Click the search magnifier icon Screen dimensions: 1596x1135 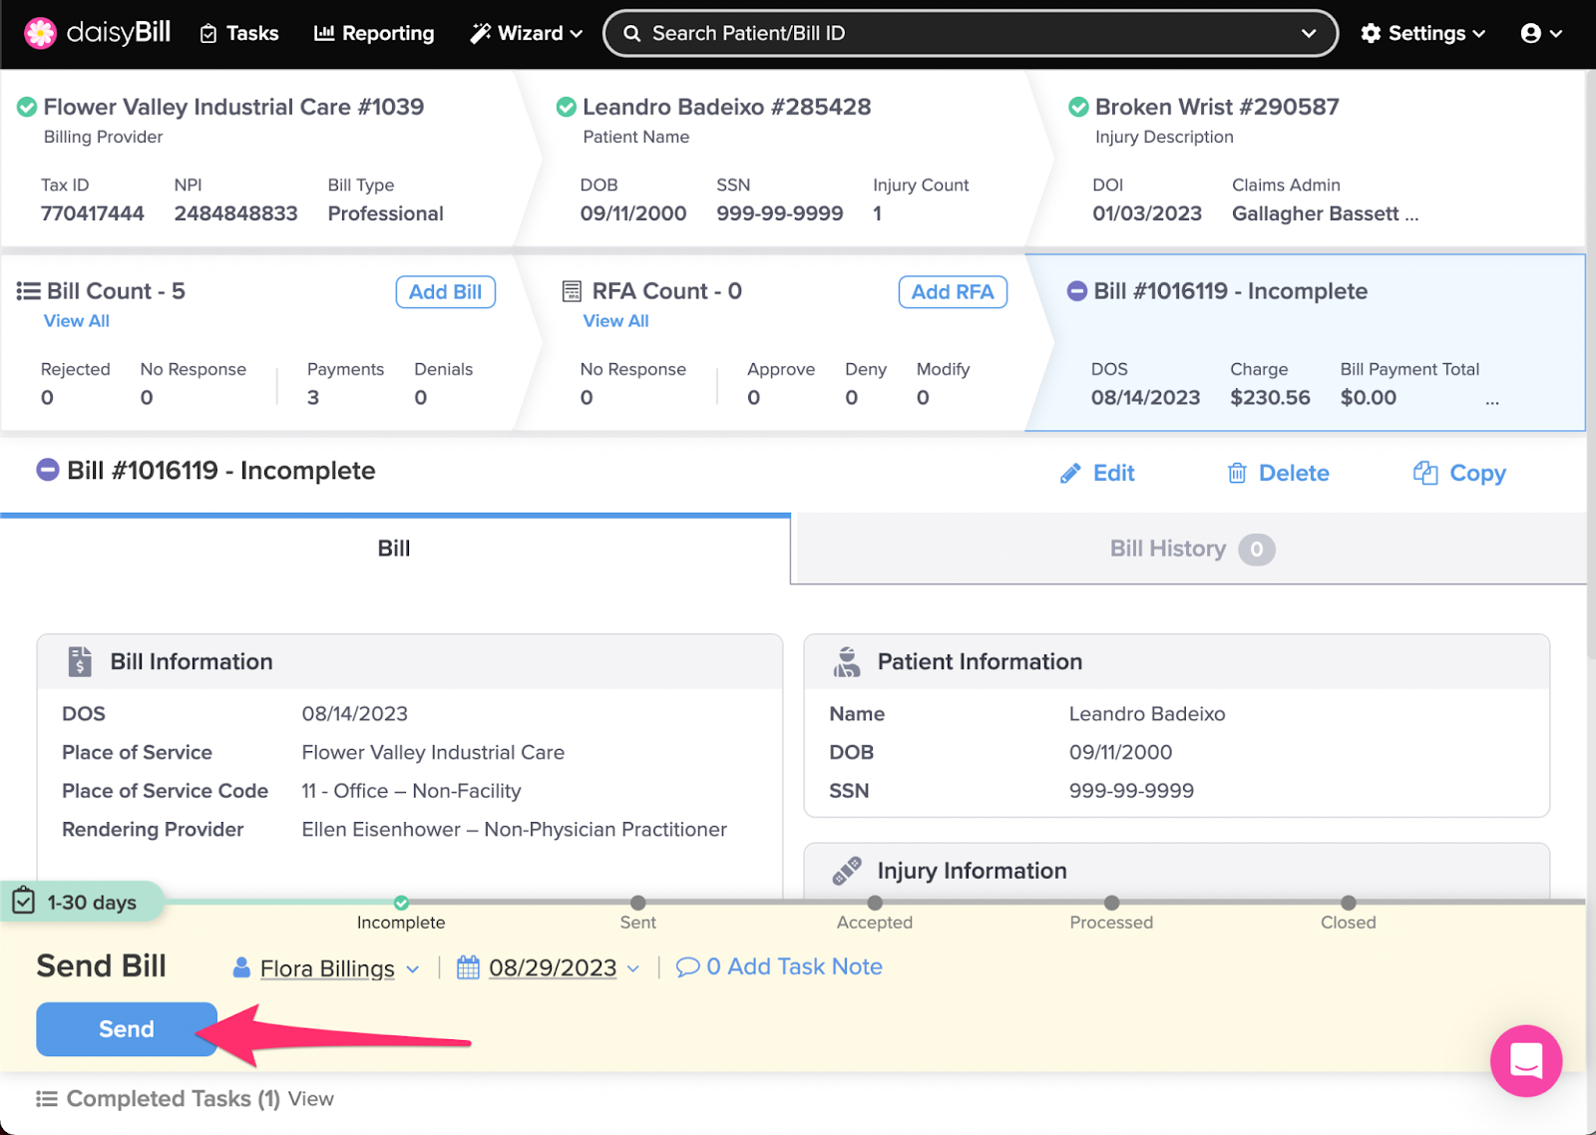(631, 33)
